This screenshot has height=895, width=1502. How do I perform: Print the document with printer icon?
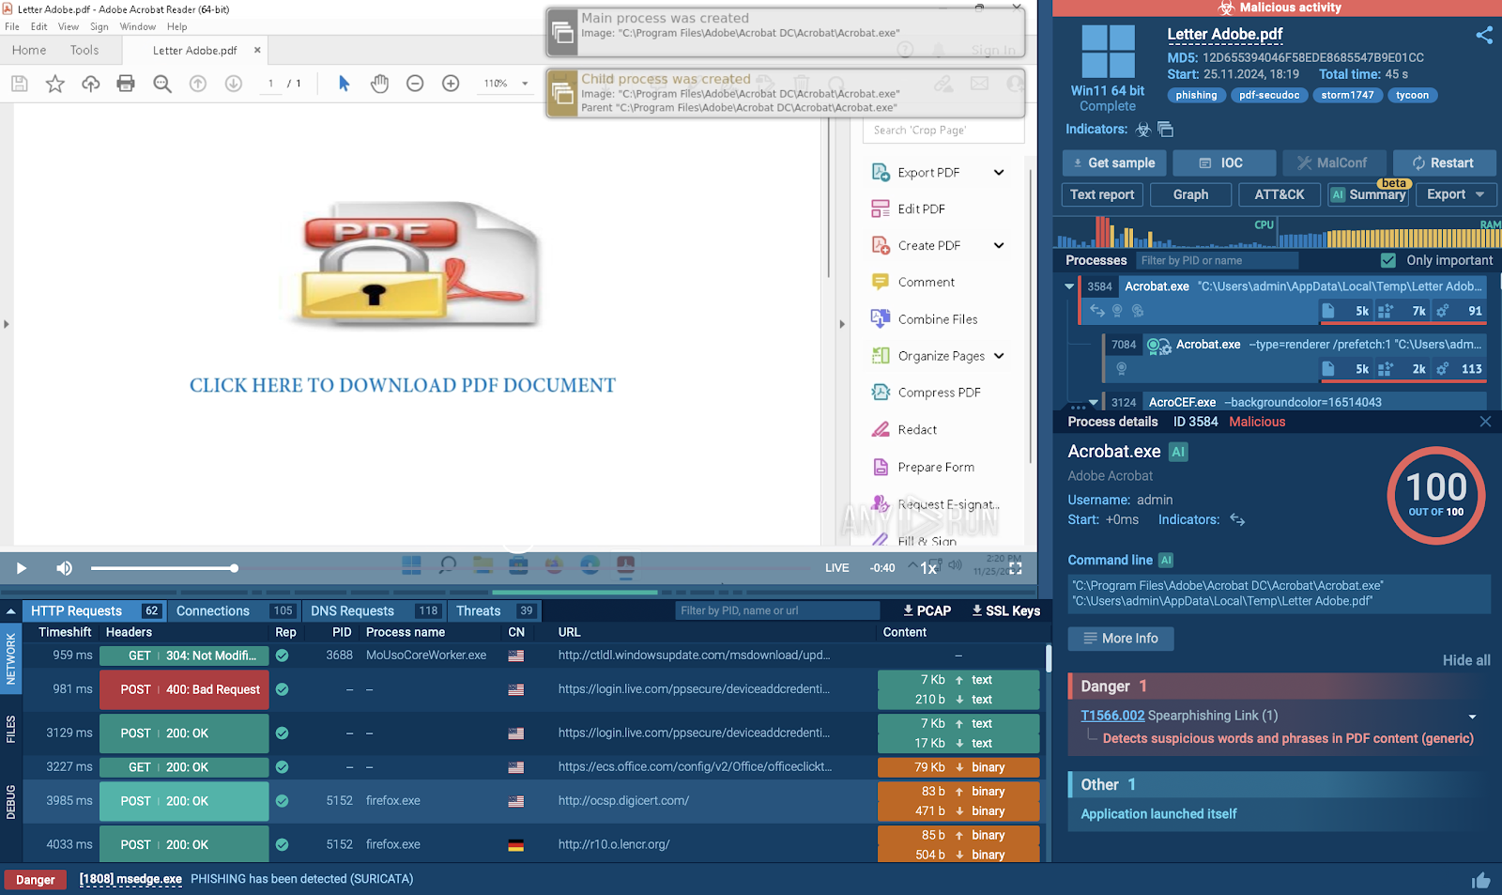126,84
